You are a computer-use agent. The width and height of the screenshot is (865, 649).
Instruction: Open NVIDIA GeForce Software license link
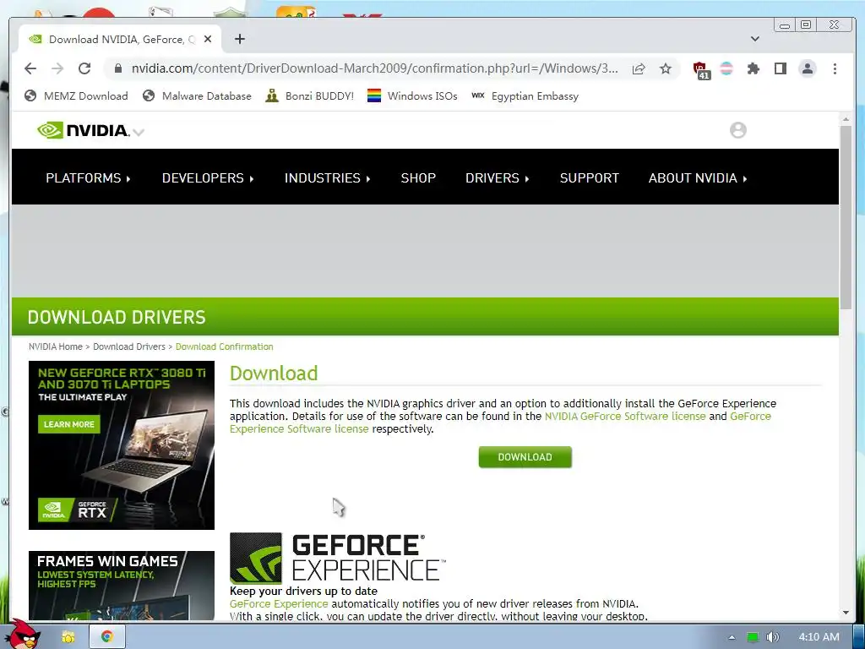[x=625, y=416]
